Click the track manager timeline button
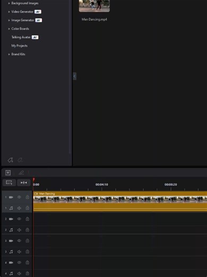 click(x=9, y=183)
